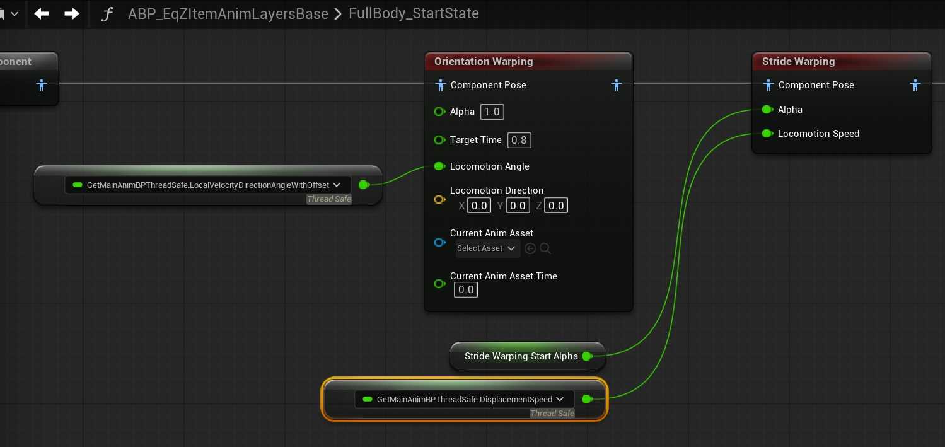Click the Stride Warping input pose pin
945x447 pixels.
pyautogui.click(x=768, y=85)
